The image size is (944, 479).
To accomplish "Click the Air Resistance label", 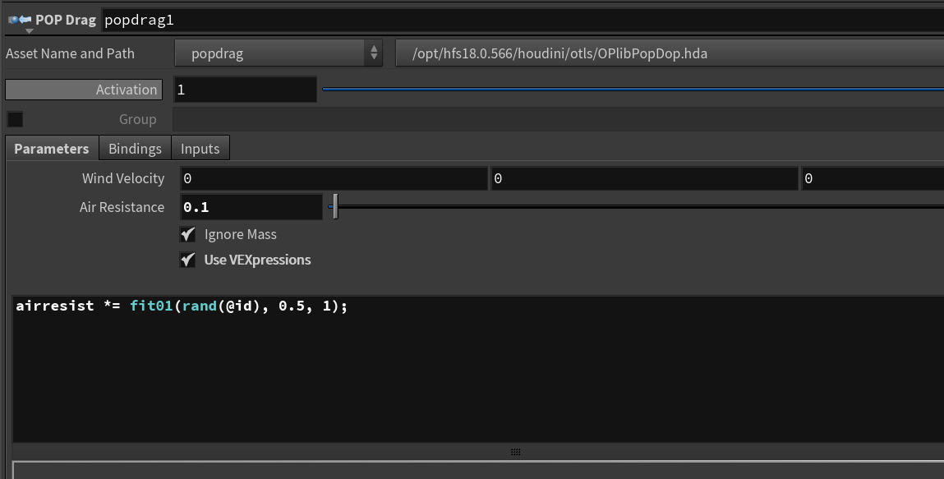I will (x=122, y=207).
